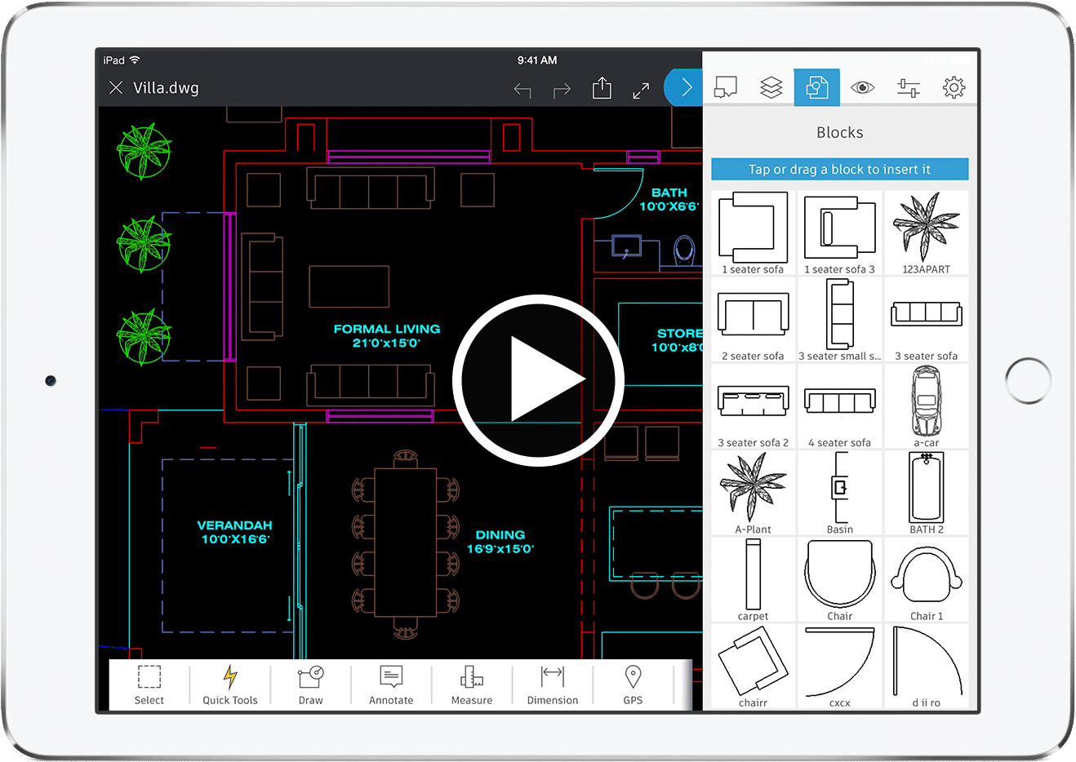The width and height of the screenshot is (1076, 762).
Task: Select the coffee table in Formal Living
Action: tap(349, 286)
